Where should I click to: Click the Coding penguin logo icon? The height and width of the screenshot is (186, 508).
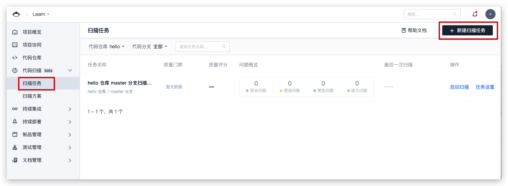click(x=16, y=14)
